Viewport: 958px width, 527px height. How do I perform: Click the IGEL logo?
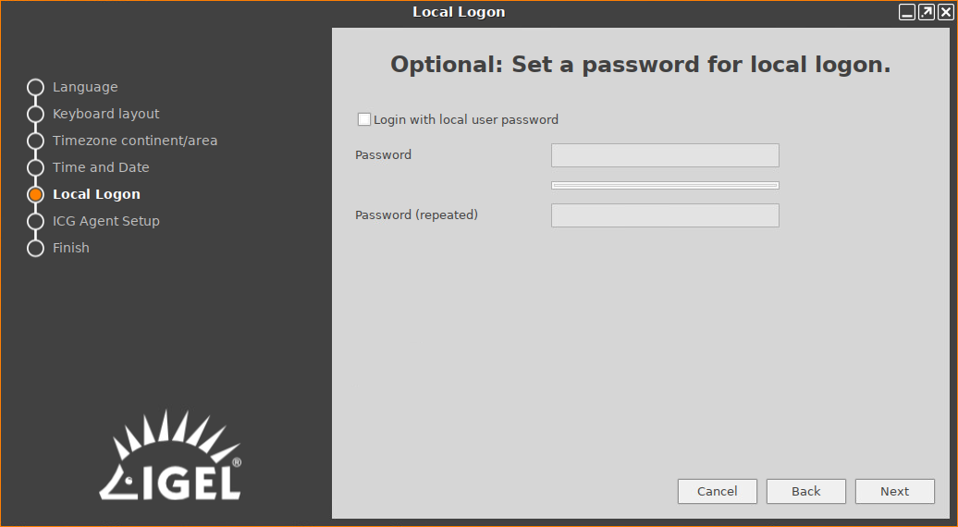171,456
